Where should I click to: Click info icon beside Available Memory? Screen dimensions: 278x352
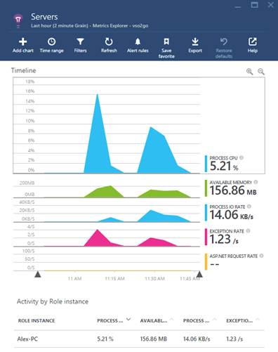[x=256, y=182]
